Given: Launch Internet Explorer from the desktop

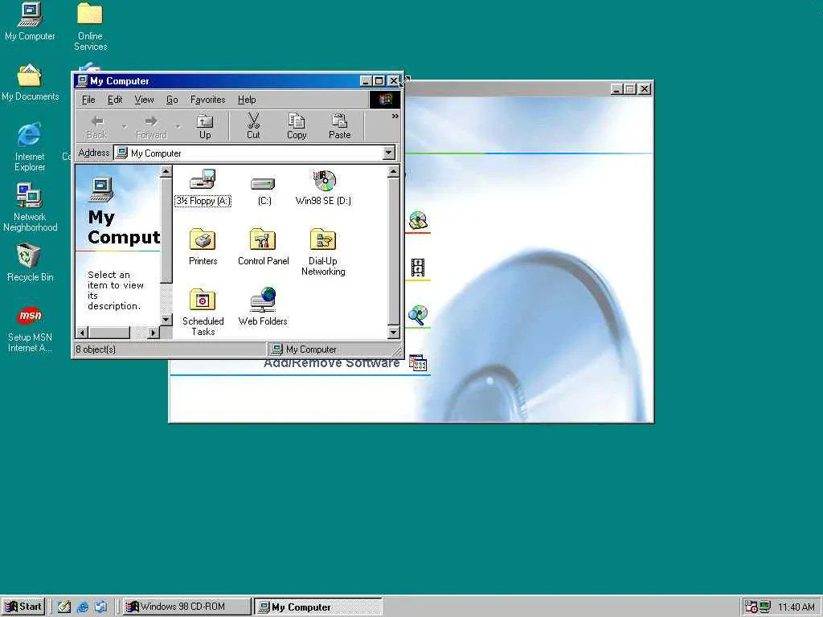Looking at the screenshot, I should (x=30, y=147).
